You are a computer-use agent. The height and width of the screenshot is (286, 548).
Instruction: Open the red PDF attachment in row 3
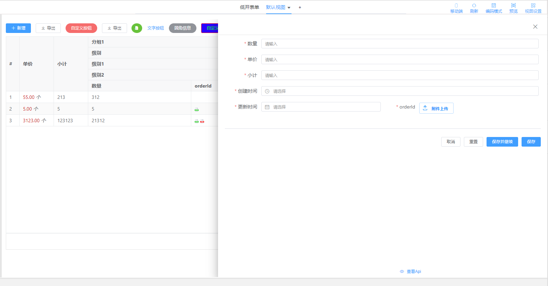click(x=202, y=121)
